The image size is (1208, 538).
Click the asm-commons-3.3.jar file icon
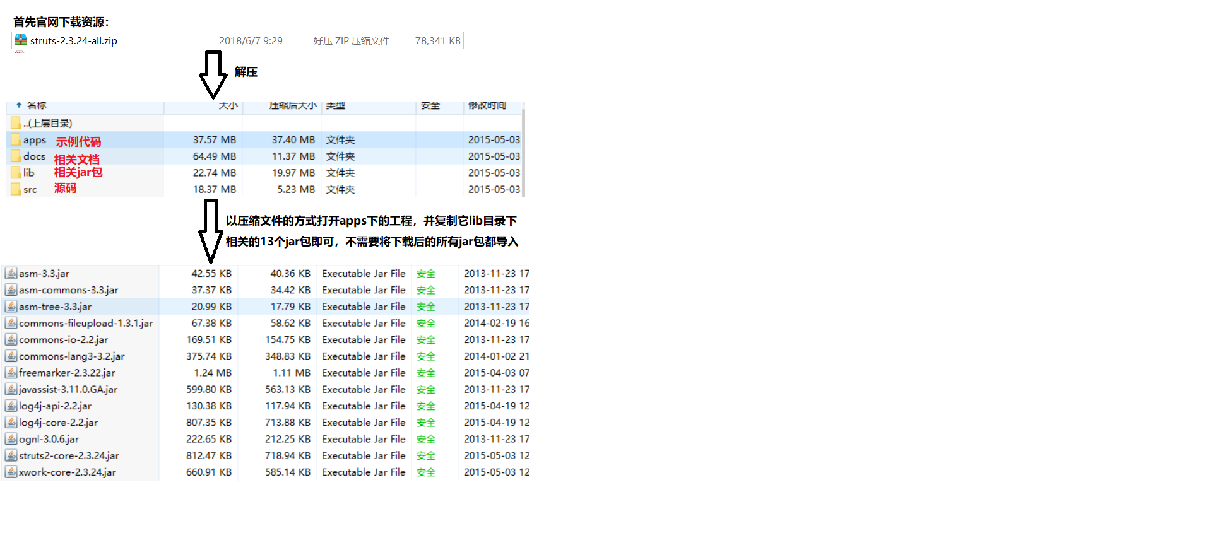[x=11, y=289]
